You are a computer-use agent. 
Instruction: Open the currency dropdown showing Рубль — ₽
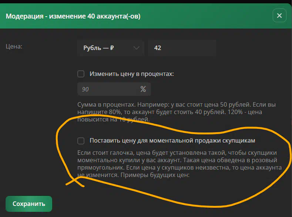(111, 48)
